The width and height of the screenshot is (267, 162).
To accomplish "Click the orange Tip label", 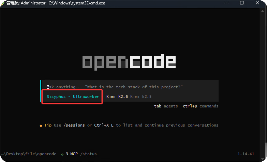I will (48, 125).
